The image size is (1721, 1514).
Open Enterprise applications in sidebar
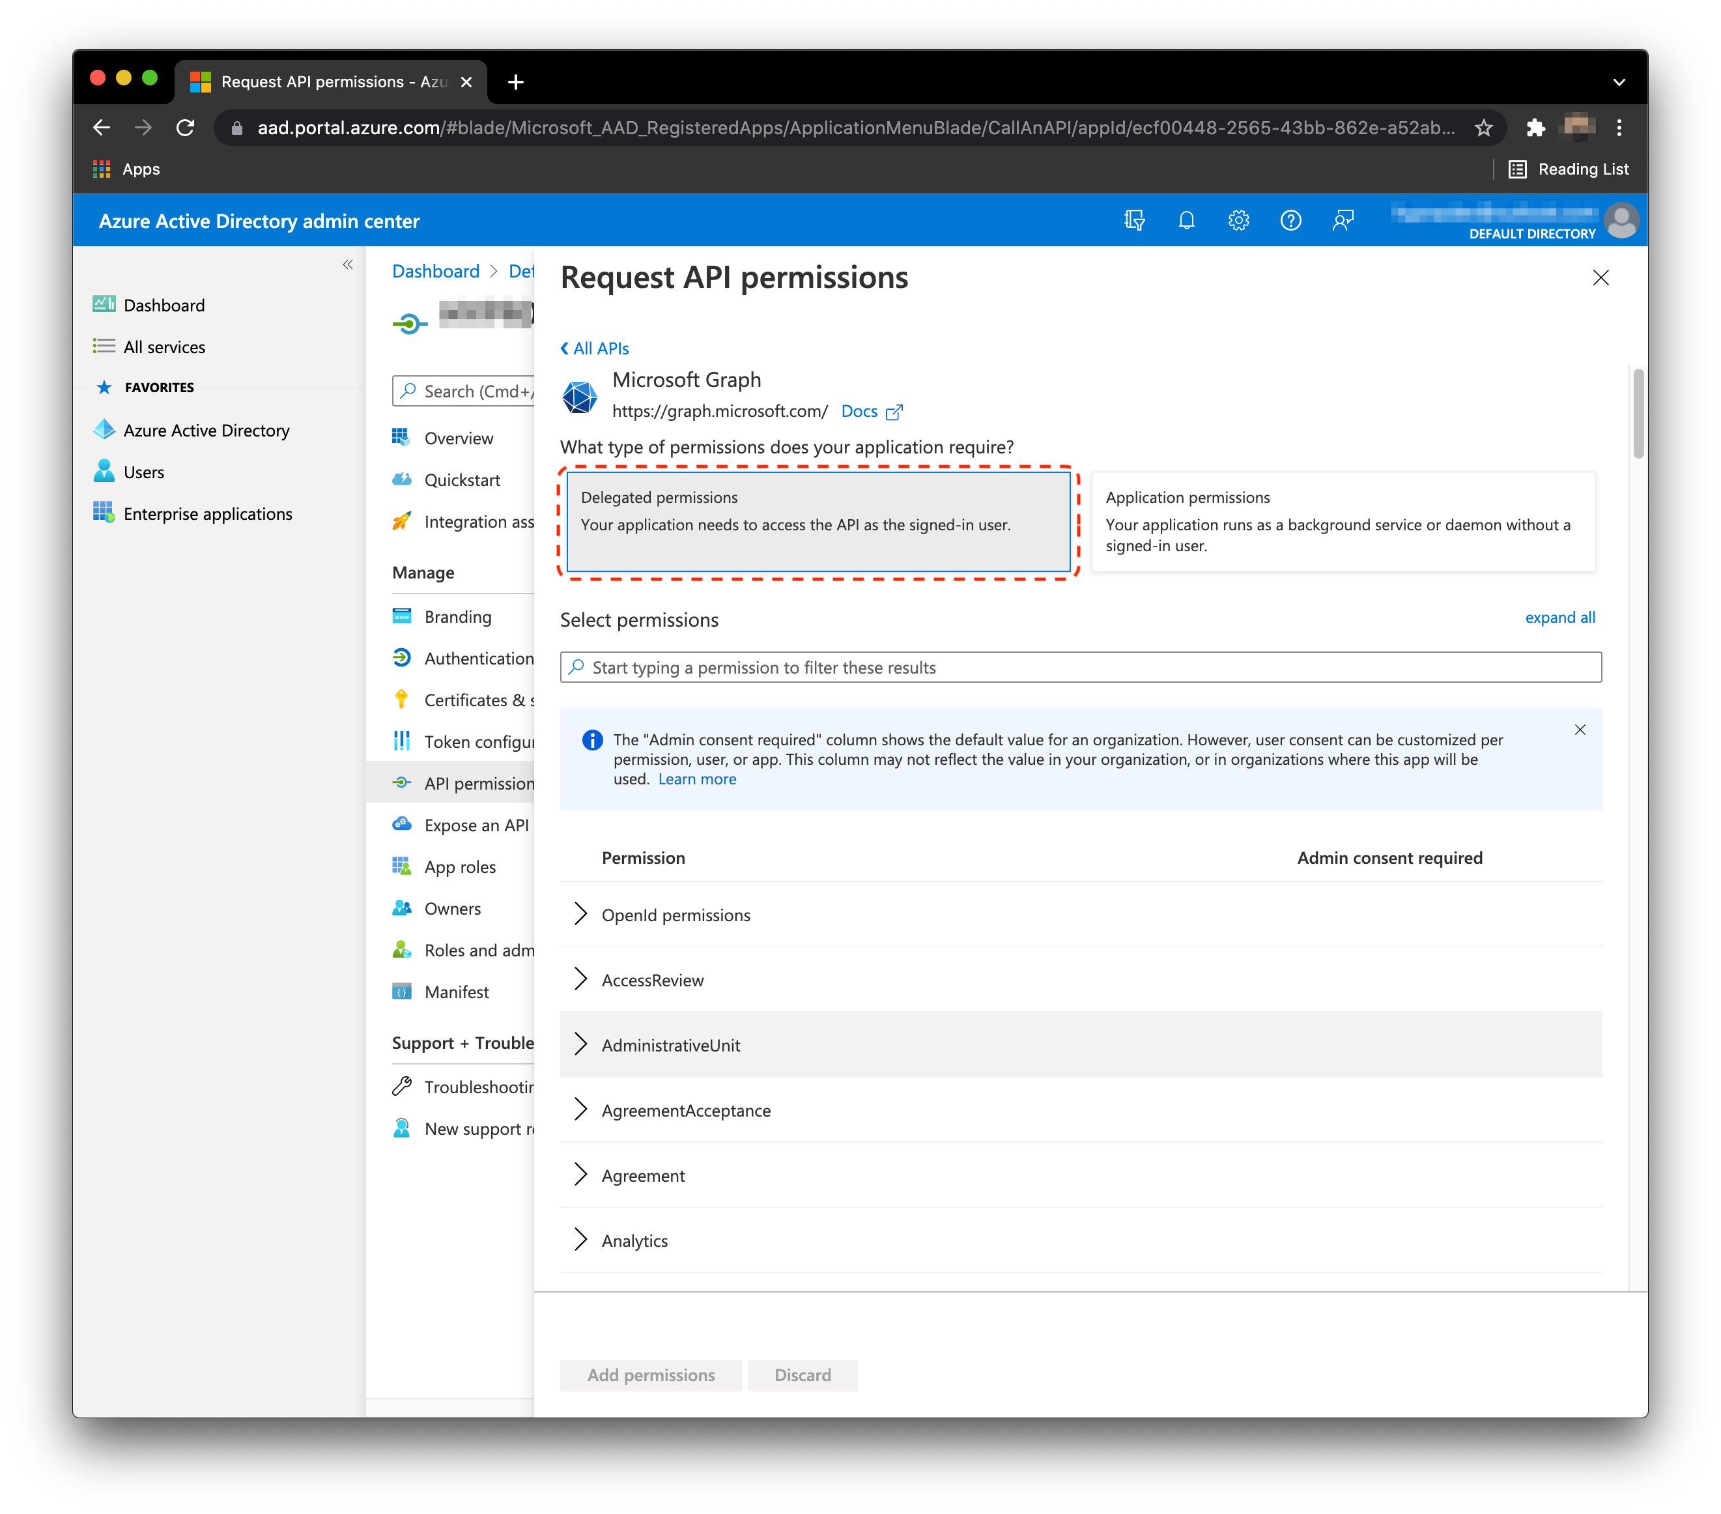208,513
